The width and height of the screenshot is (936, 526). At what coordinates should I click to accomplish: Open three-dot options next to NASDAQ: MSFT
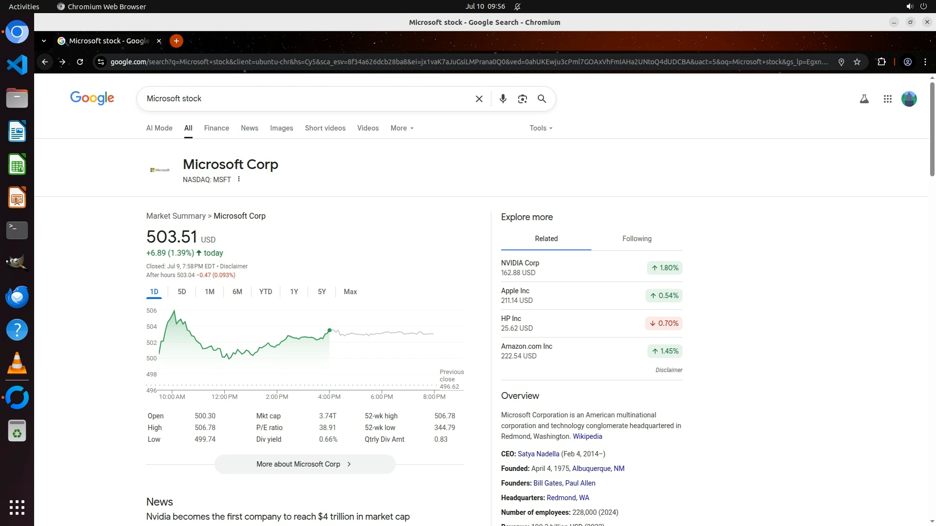pos(239,179)
